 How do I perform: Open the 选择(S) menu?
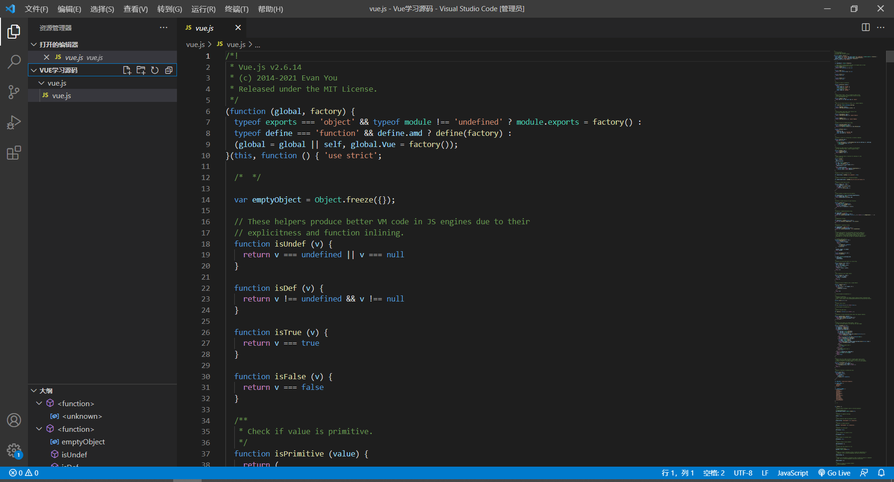point(102,9)
